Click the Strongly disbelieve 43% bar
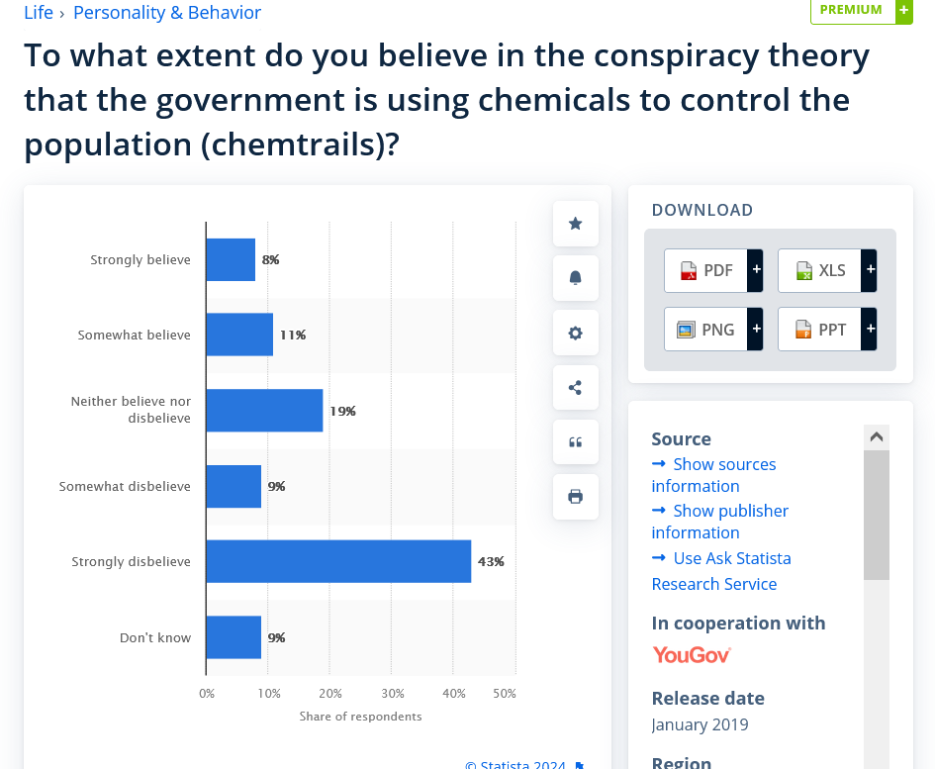This screenshot has width=935, height=769. pyautogui.click(x=338, y=561)
